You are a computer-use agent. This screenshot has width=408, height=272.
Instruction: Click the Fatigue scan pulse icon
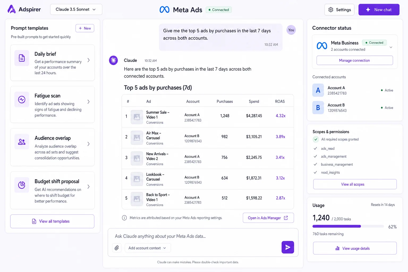click(x=22, y=100)
